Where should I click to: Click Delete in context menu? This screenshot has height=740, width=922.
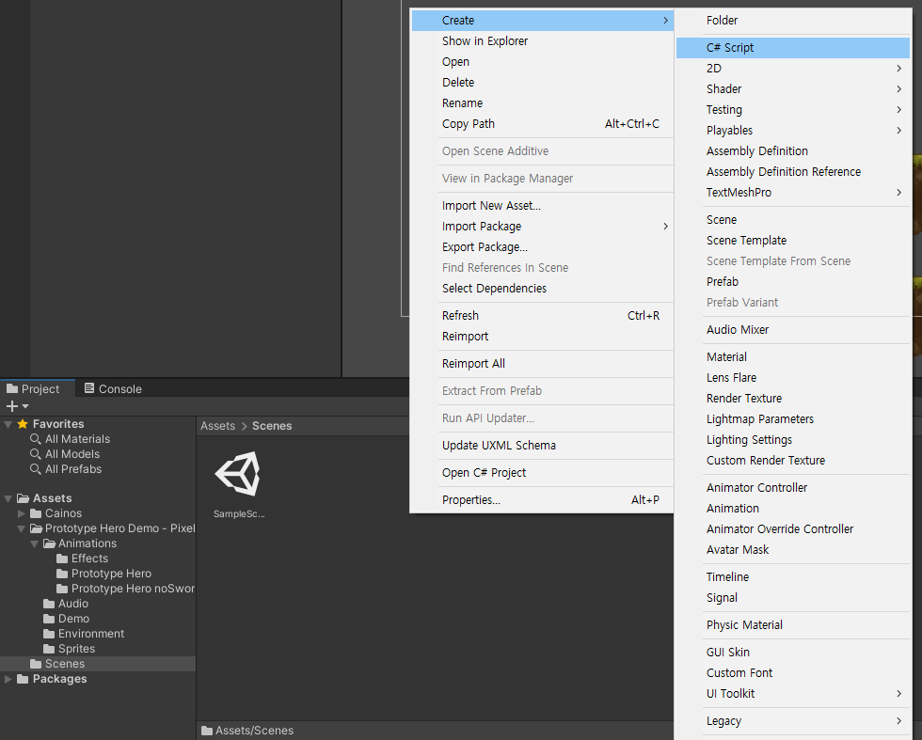(542, 83)
